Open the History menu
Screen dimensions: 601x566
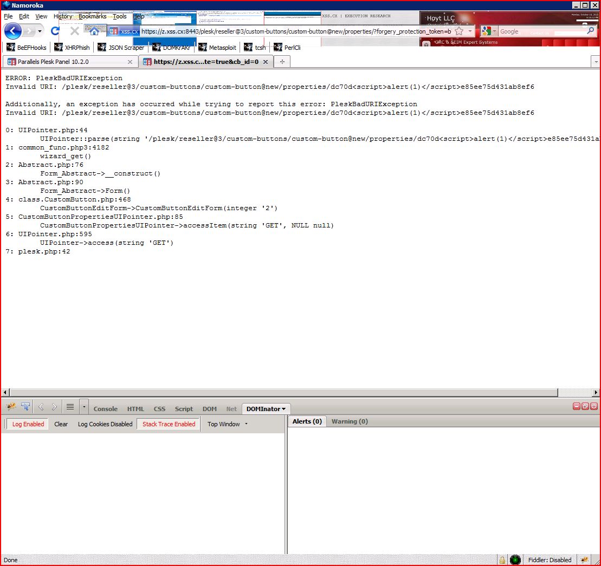point(63,16)
